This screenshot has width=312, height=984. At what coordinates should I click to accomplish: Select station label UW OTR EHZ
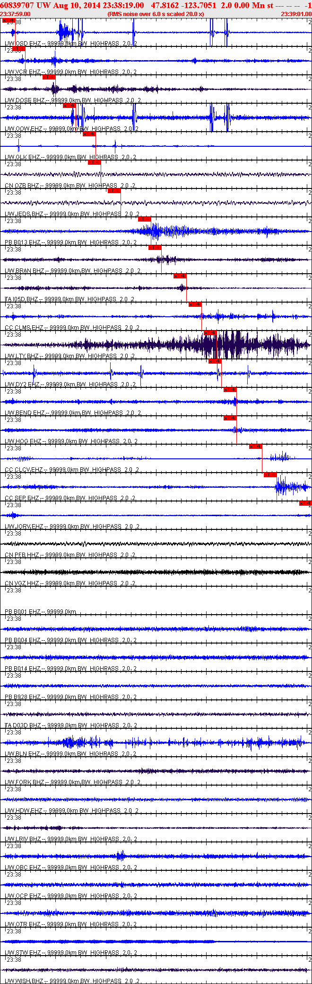point(23,924)
